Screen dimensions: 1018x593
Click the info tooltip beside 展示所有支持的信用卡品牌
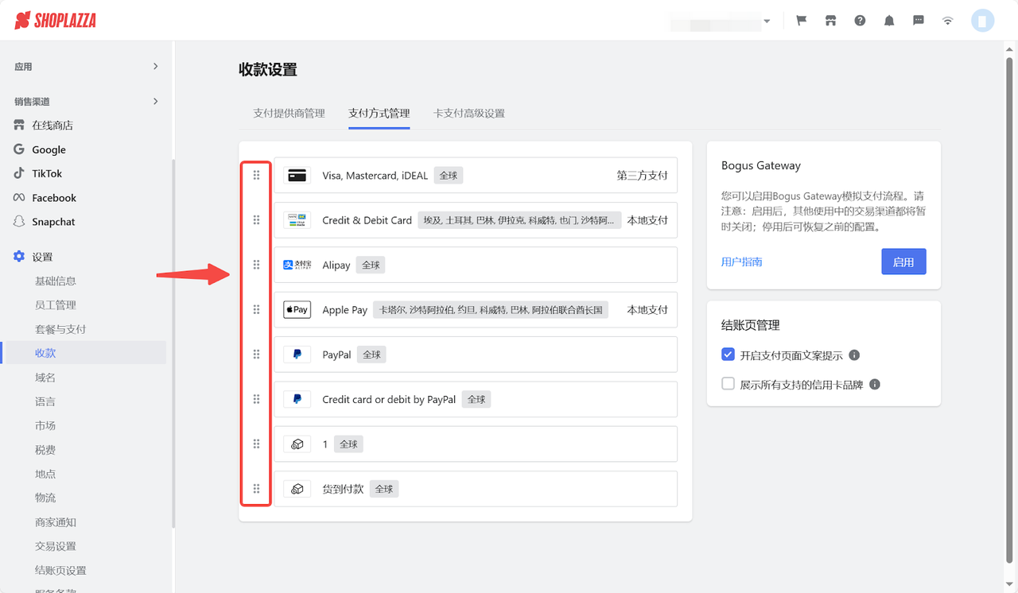pyautogui.click(x=874, y=384)
